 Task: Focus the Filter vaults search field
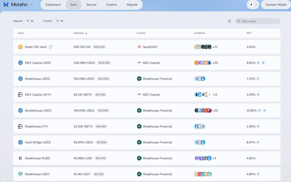pos(258,21)
